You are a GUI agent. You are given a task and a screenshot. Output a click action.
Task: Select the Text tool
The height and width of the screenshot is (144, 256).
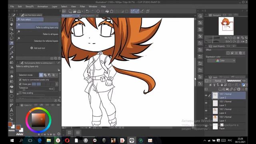pos(12,110)
